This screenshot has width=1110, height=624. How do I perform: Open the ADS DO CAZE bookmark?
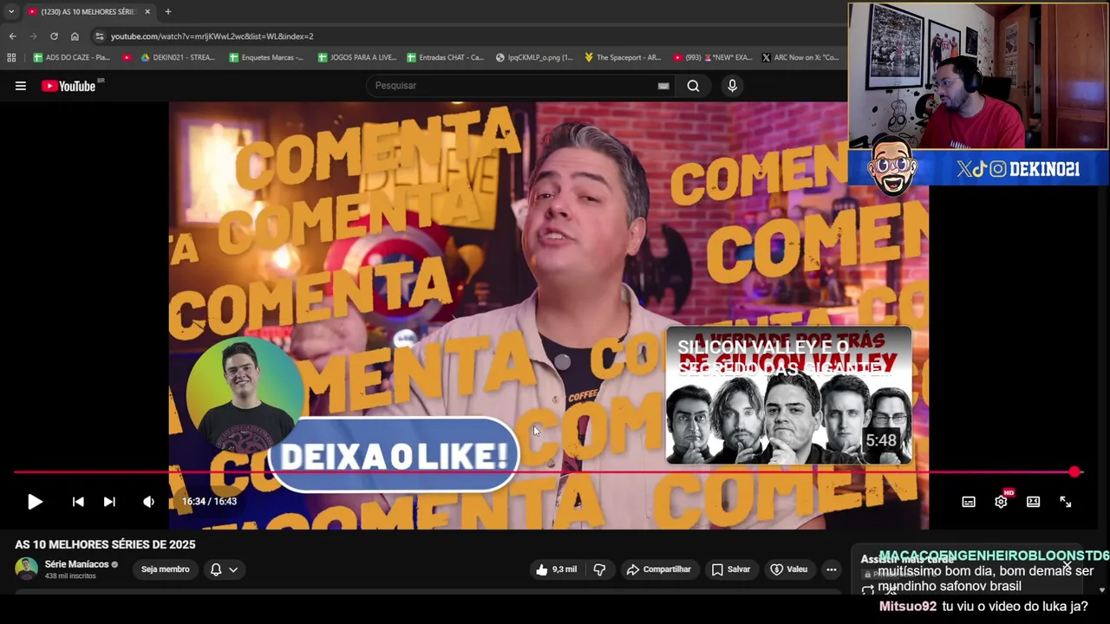(x=71, y=57)
